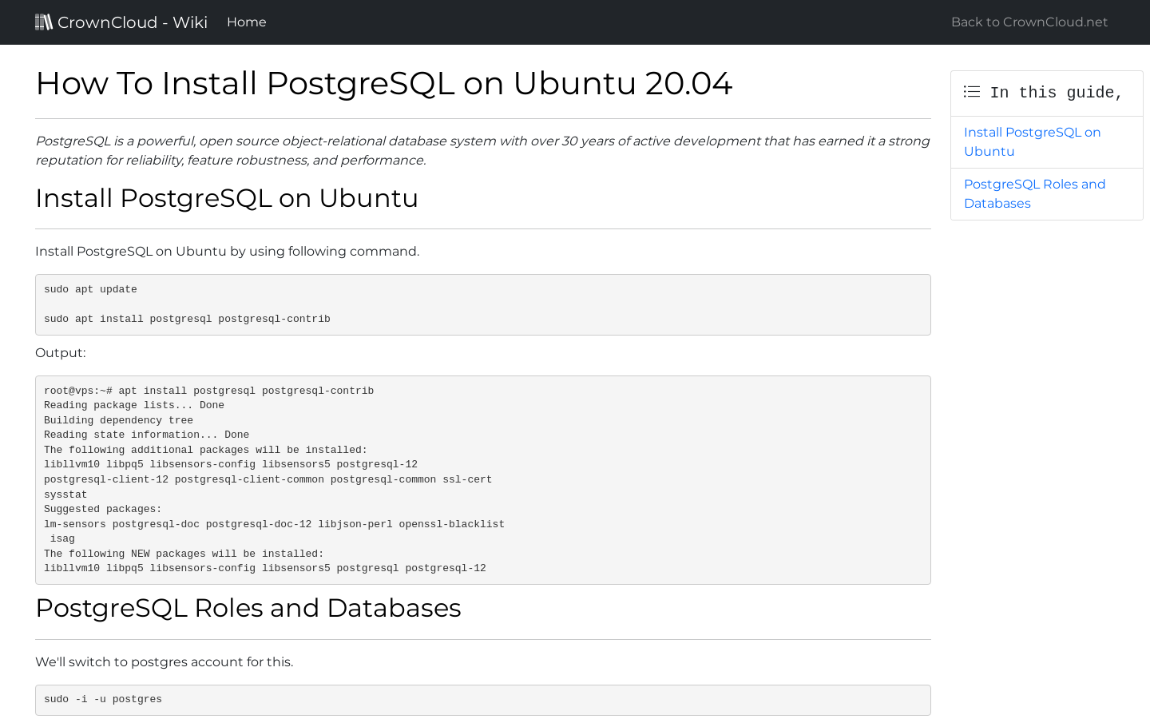Screen dimensions: 1150x719
Task: Click the How To Install PostgreSQL page title
Action: [383, 84]
